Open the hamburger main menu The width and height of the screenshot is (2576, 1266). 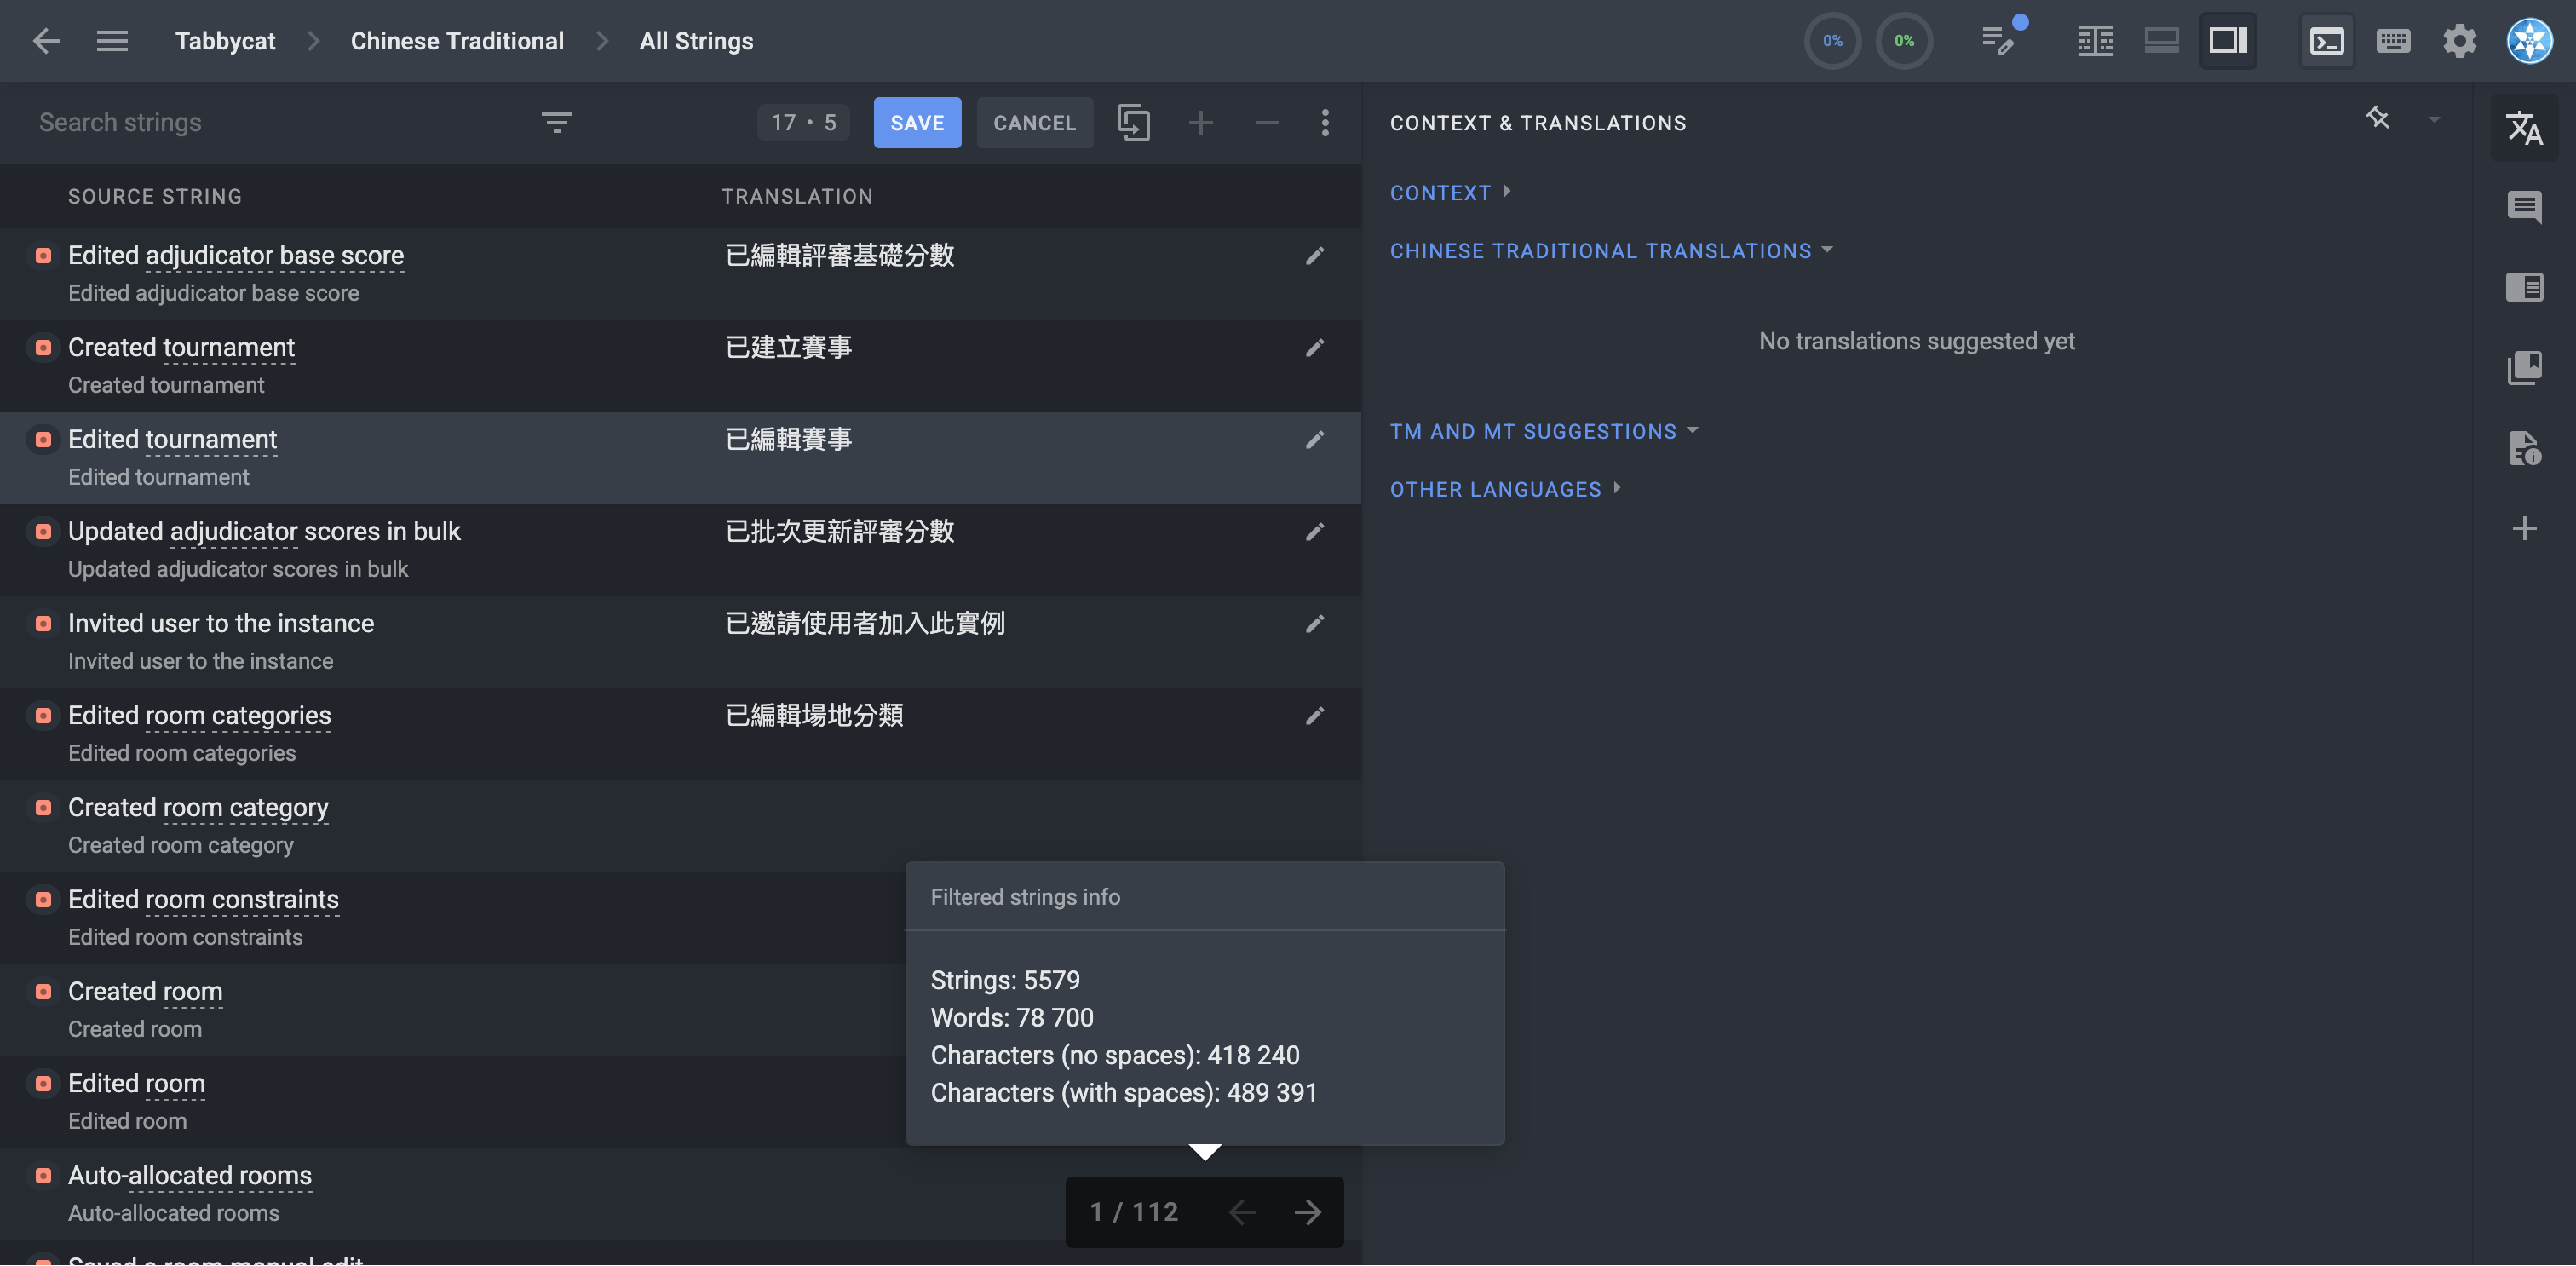112,41
